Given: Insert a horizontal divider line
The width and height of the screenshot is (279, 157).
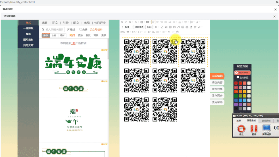Looking at the screenshot, I should click(x=187, y=27).
